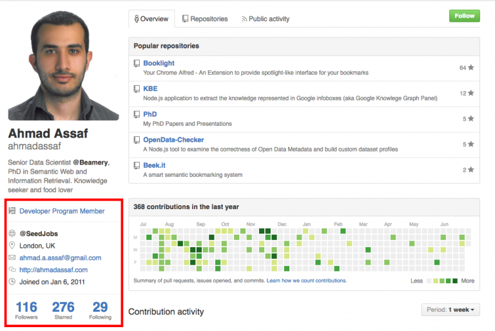Click Ahmad Assaf's profile photo
The width and height of the screenshot is (495, 331).
click(63, 65)
